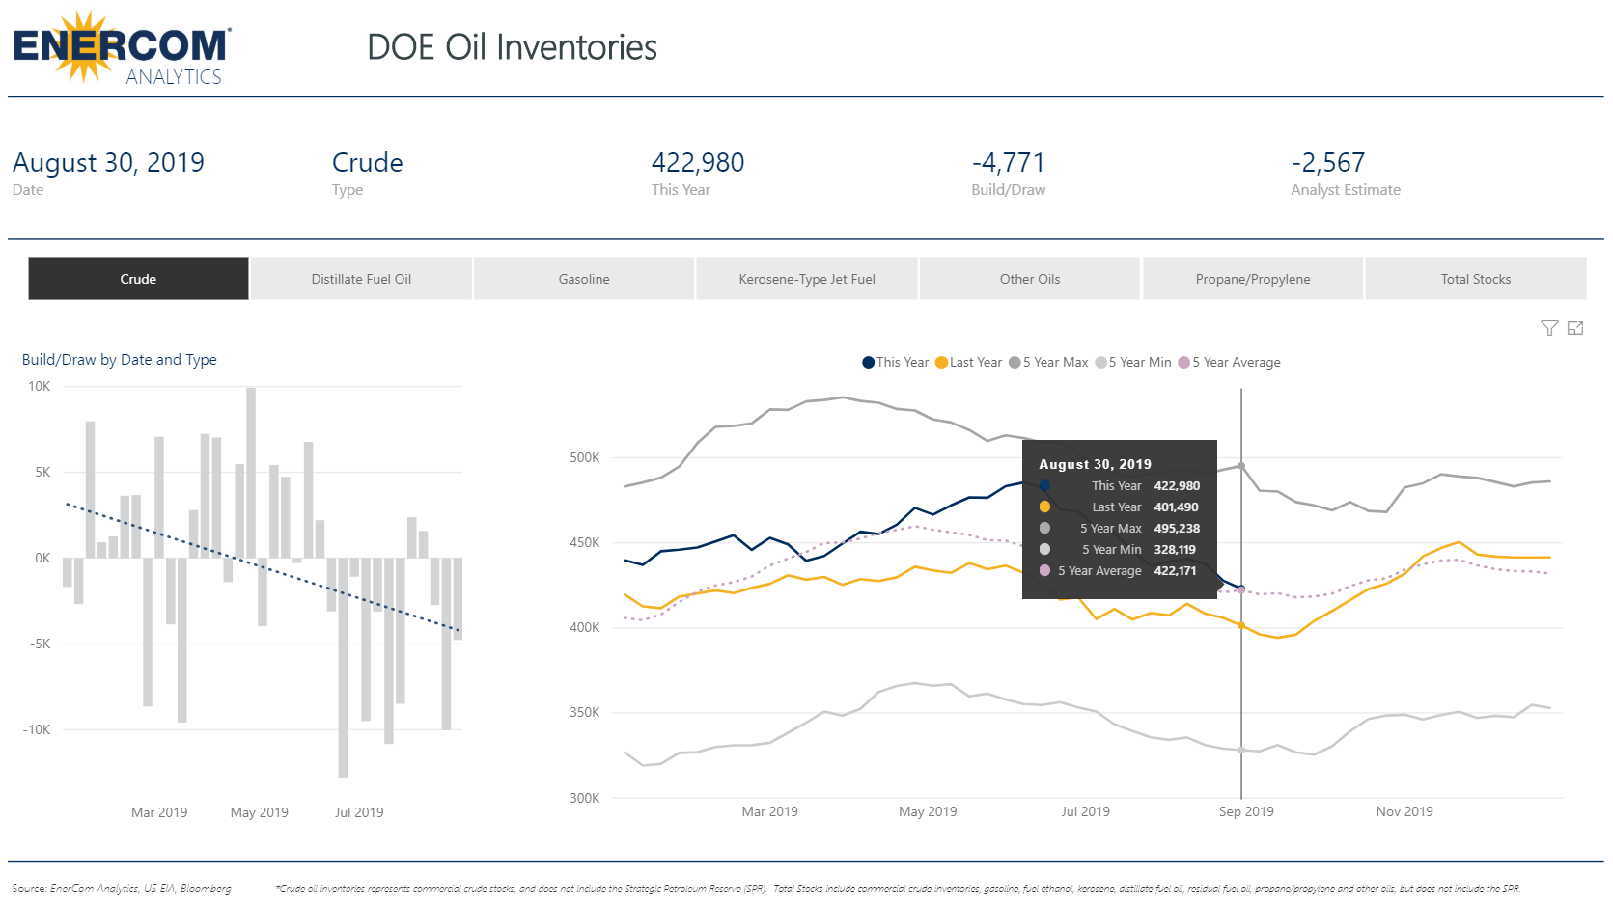This screenshot has width=1613, height=904.
Task: Select the Other Oils tab
Action: coord(1030,279)
